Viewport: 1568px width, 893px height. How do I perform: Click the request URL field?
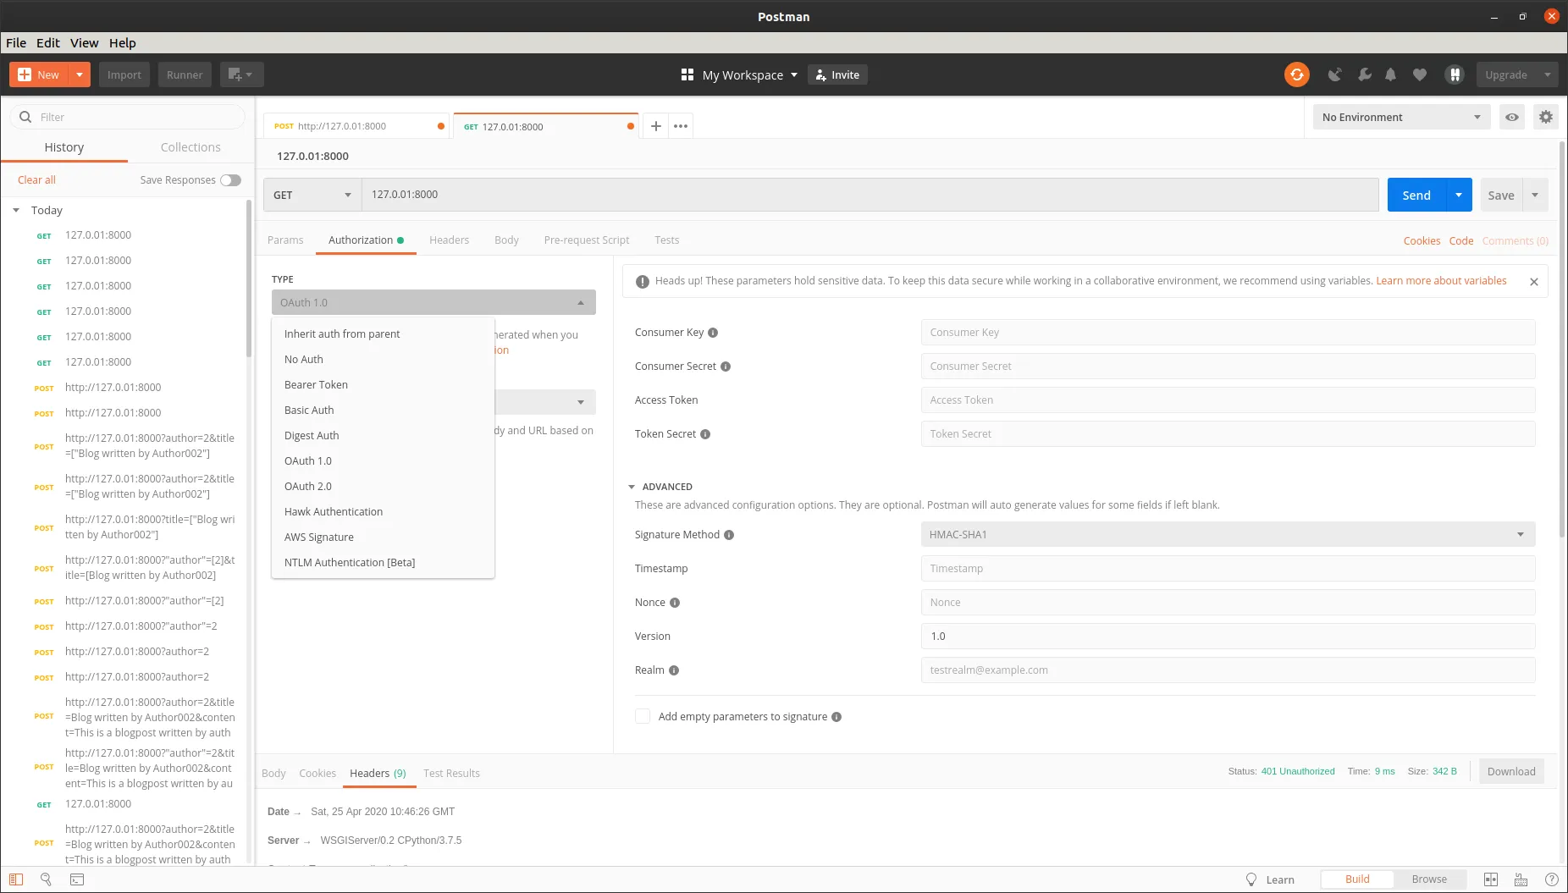point(870,195)
